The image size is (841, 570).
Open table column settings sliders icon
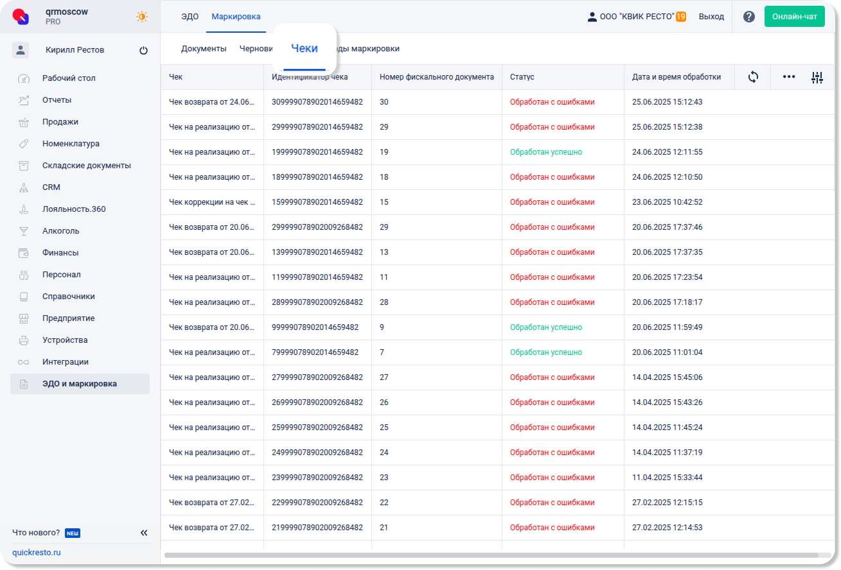(817, 78)
